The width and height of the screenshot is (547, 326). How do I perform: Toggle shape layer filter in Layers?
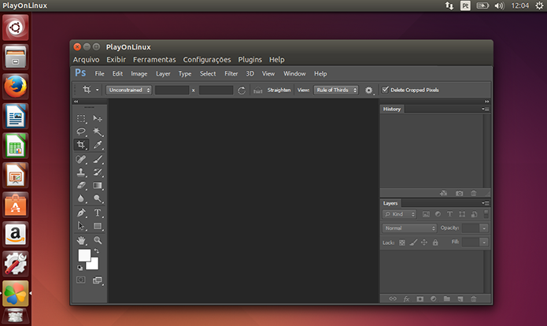pyautogui.click(x=462, y=214)
